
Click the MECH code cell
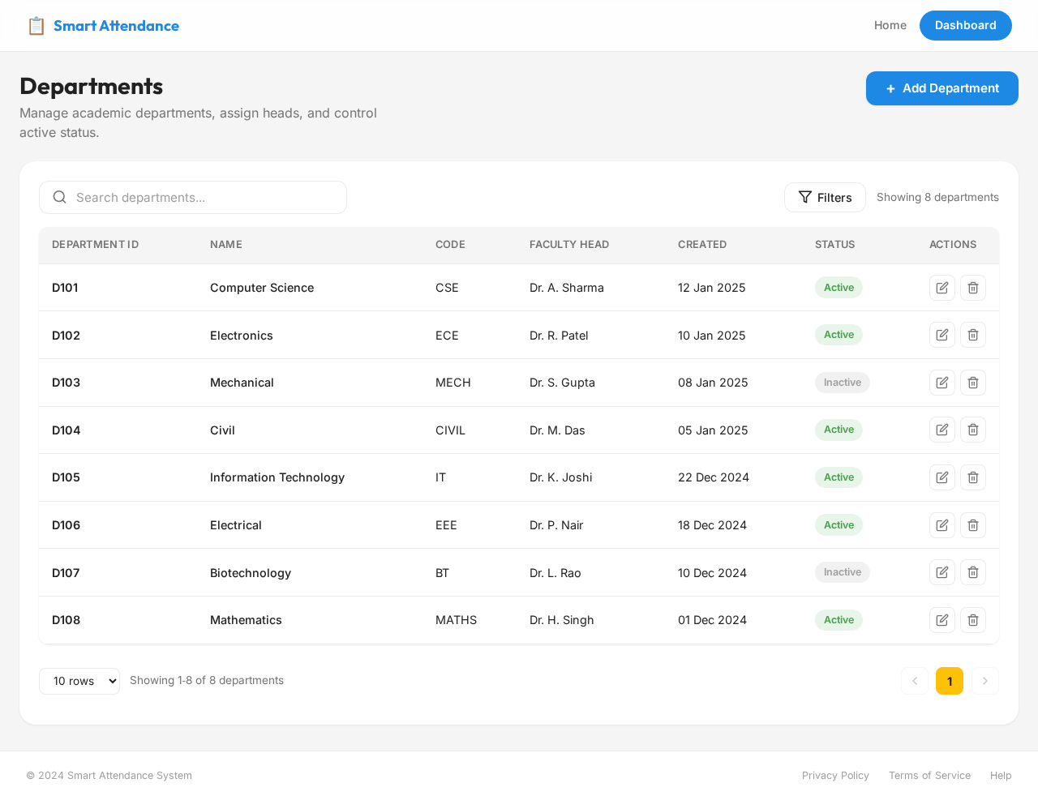coord(453,383)
